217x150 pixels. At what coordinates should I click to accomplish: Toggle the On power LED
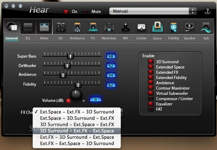tap(66, 11)
